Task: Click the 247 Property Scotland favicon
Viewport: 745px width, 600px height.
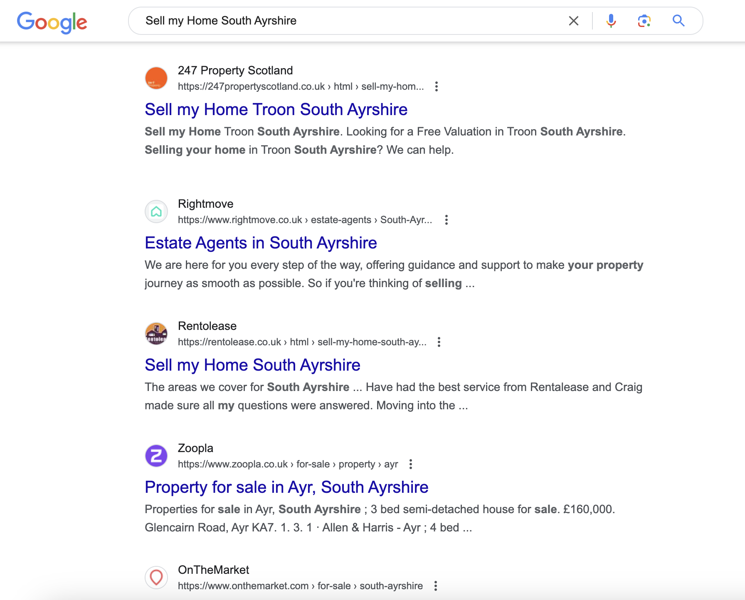Action: point(156,78)
